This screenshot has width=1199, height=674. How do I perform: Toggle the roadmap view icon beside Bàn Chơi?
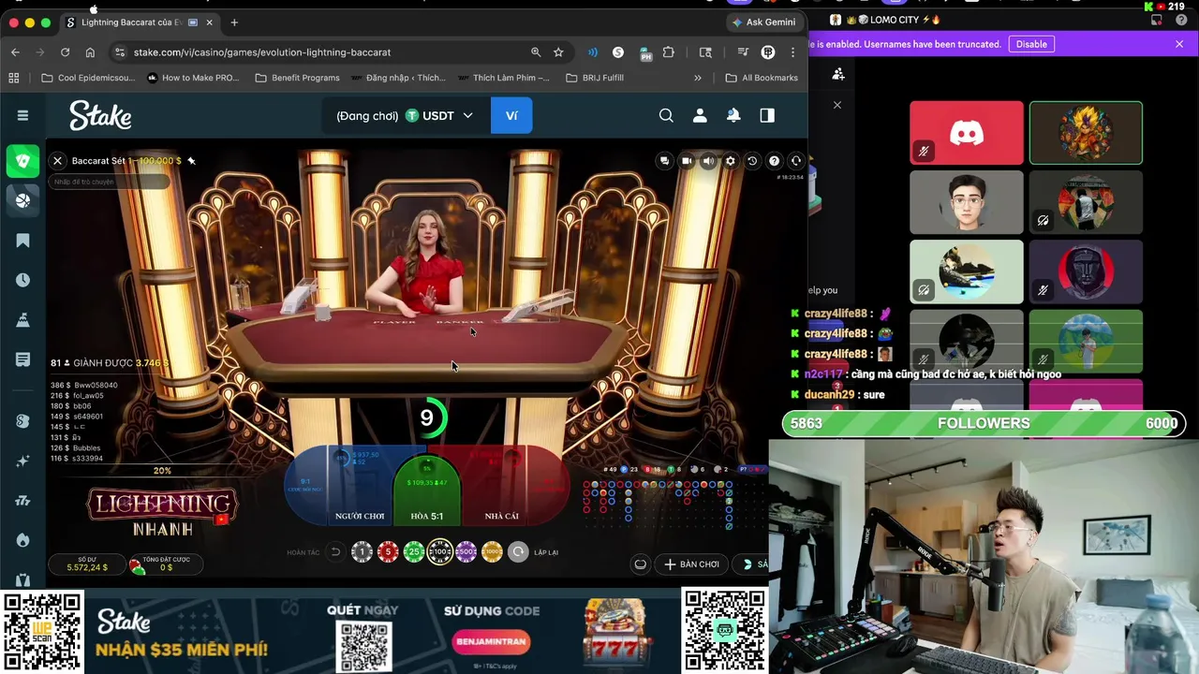pos(641,564)
